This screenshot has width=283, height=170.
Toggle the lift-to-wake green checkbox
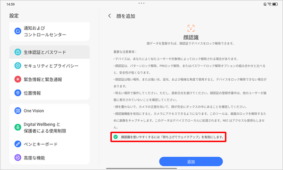point(116,137)
